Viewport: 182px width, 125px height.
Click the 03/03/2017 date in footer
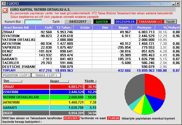click(x=72, y=118)
